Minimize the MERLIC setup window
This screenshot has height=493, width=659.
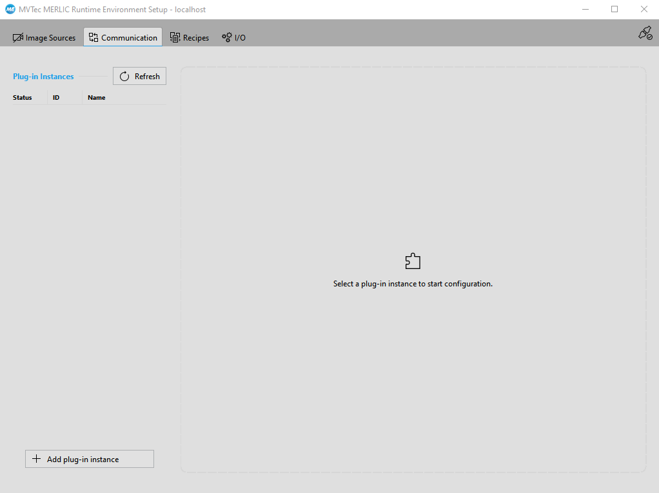click(x=585, y=10)
